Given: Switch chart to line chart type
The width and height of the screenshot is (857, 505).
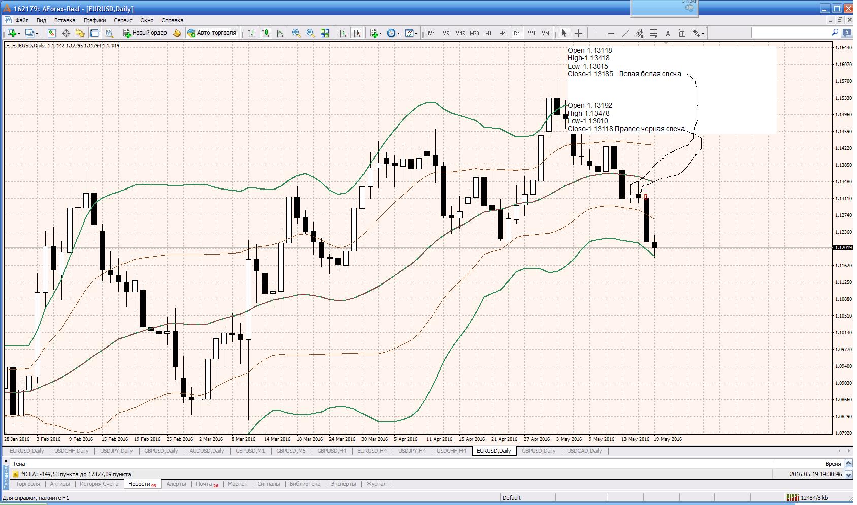Looking at the screenshot, I should pos(280,33).
